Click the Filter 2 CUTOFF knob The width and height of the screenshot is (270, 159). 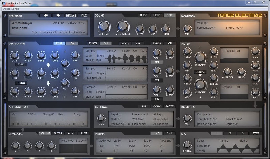[200, 85]
